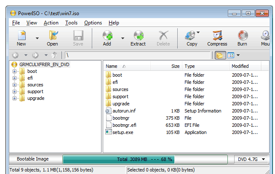Click the Total 9 objects status text
Screen dimensions: 275x174
[x=51, y=170]
